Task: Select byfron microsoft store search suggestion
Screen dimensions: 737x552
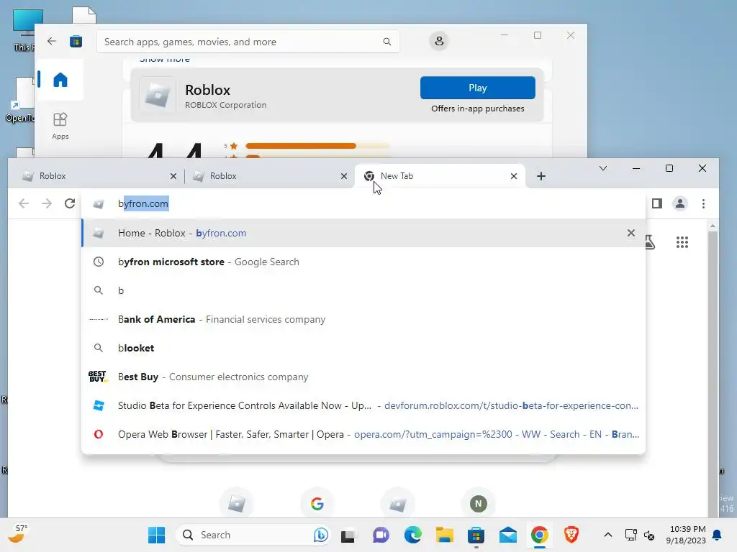Action: [x=363, y=262]
